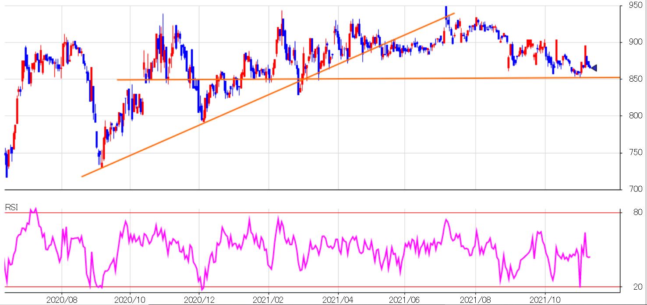Click the 2021/10 date label
The height and width of the screenshot is (305, 647).
[x=544, y=300]
